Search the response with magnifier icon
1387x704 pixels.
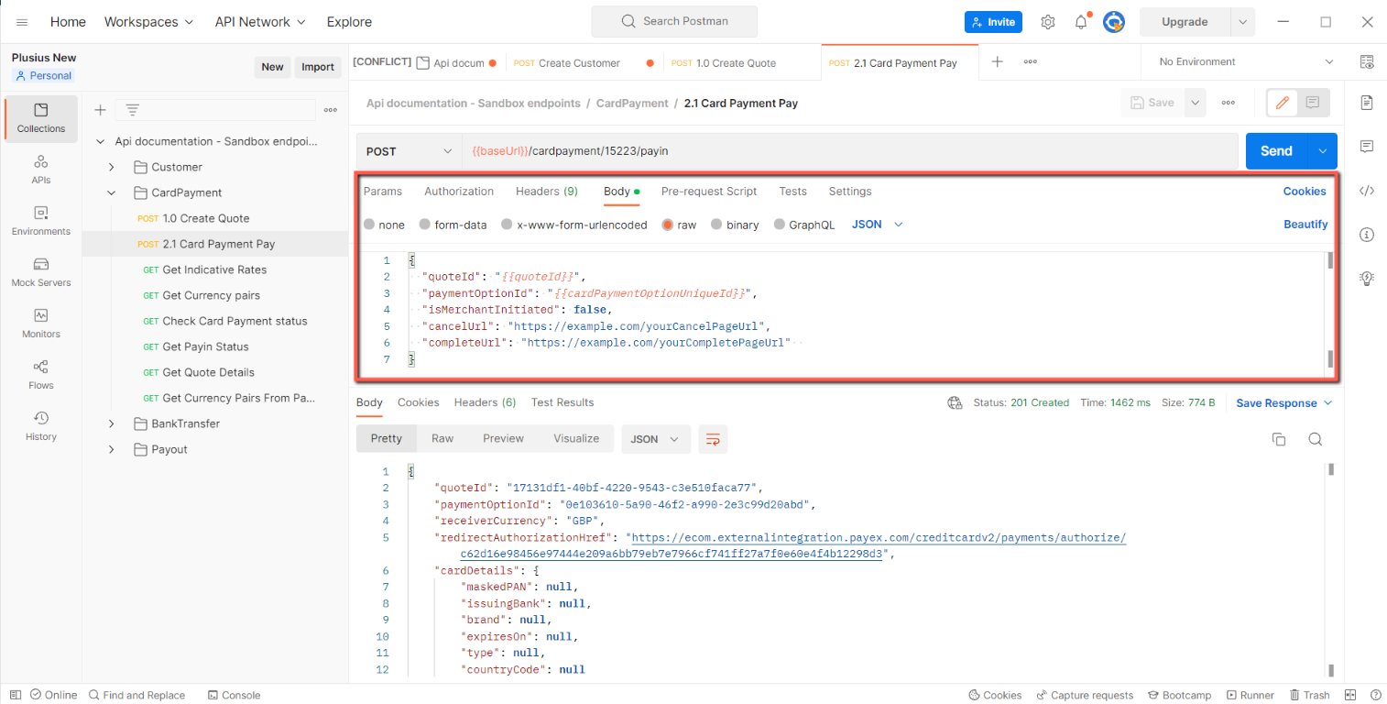coord(1315,439)
